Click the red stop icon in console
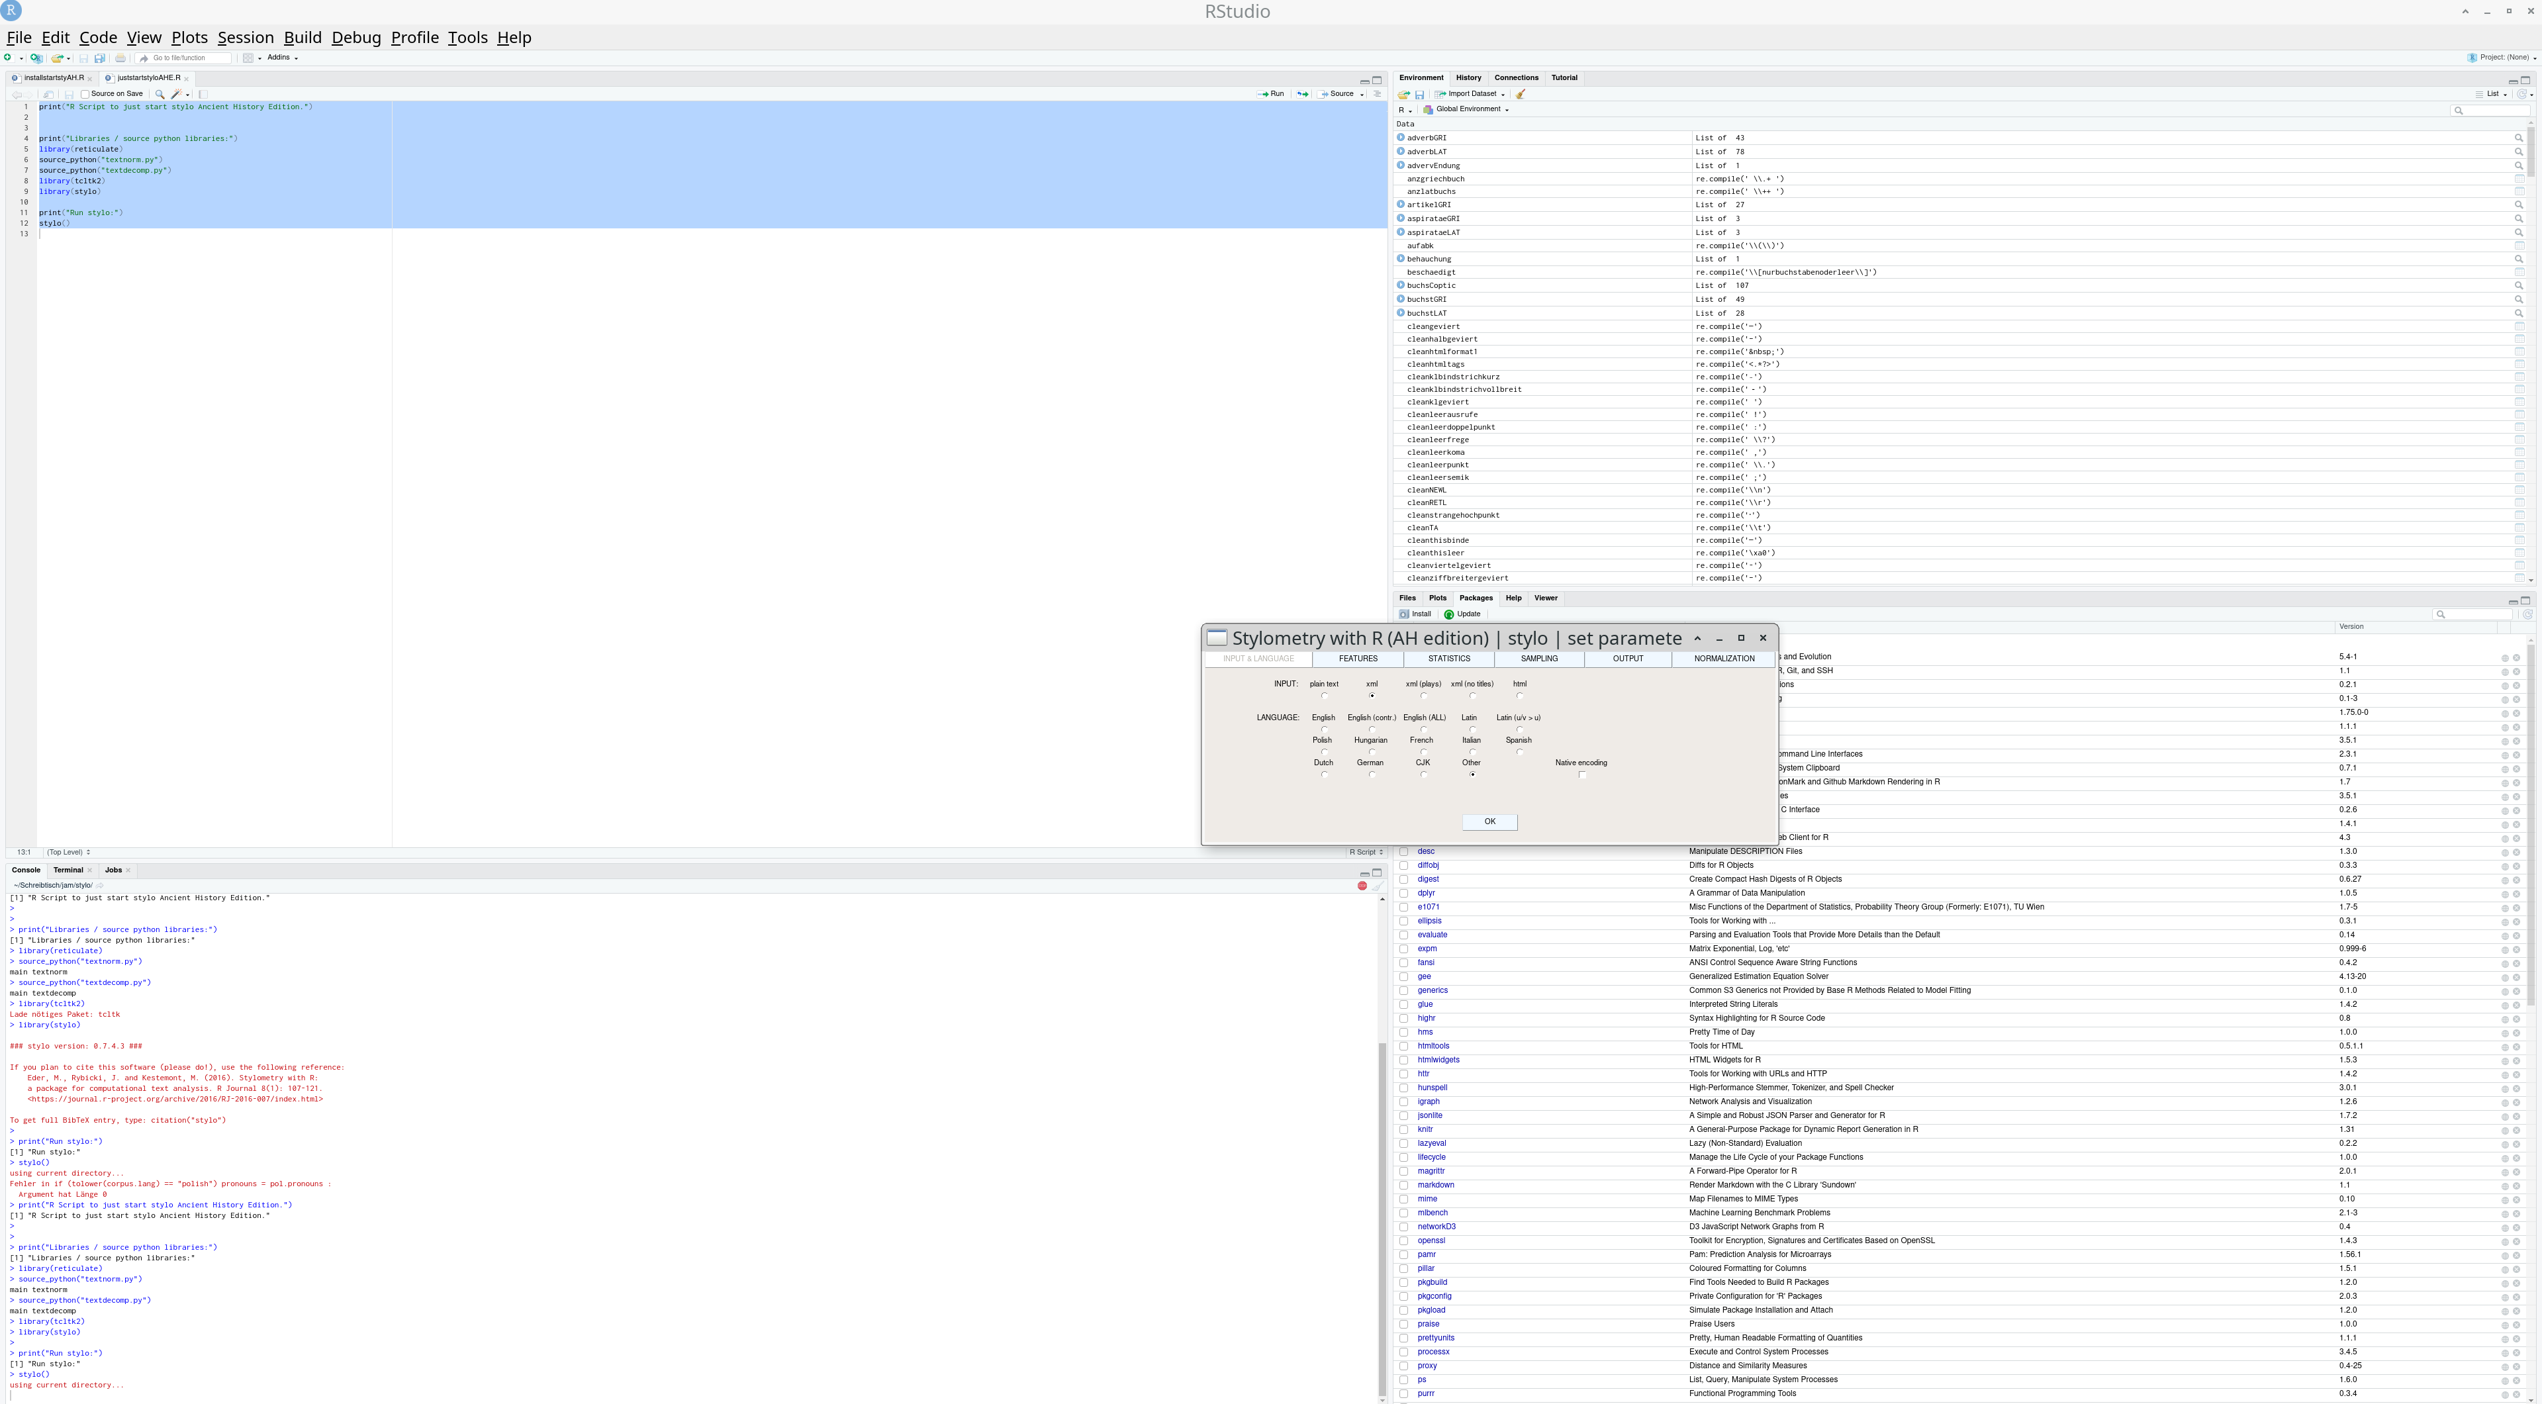This screenshot has height=1404, width=2542. (1362, 886)
